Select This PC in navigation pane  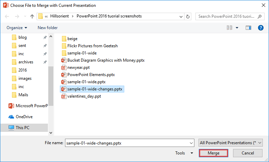[x=24, y=128]
